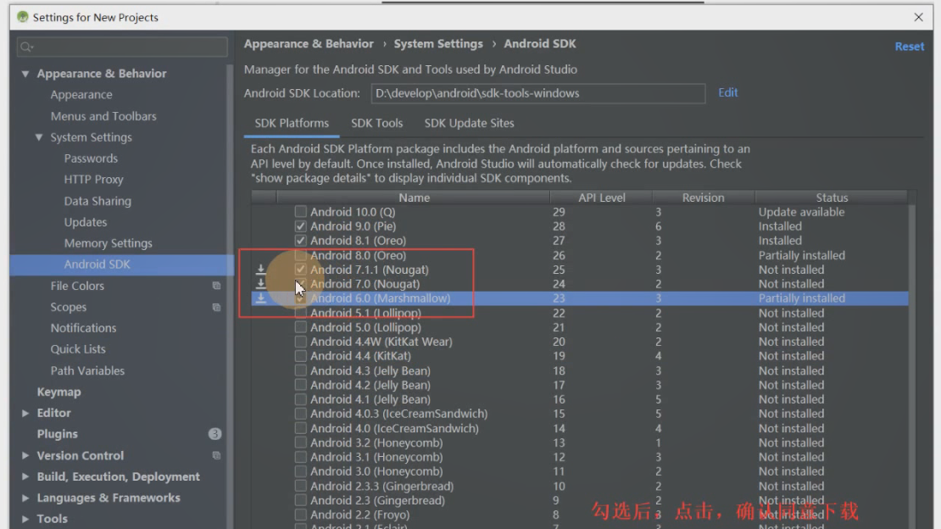Screen dimensions: 941x529
Task: Click the Plugins update count badge
Action: click(x=214, y=433)
